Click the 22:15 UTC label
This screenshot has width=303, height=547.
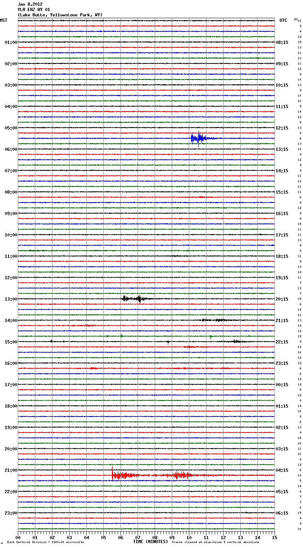tap(282, 342)
